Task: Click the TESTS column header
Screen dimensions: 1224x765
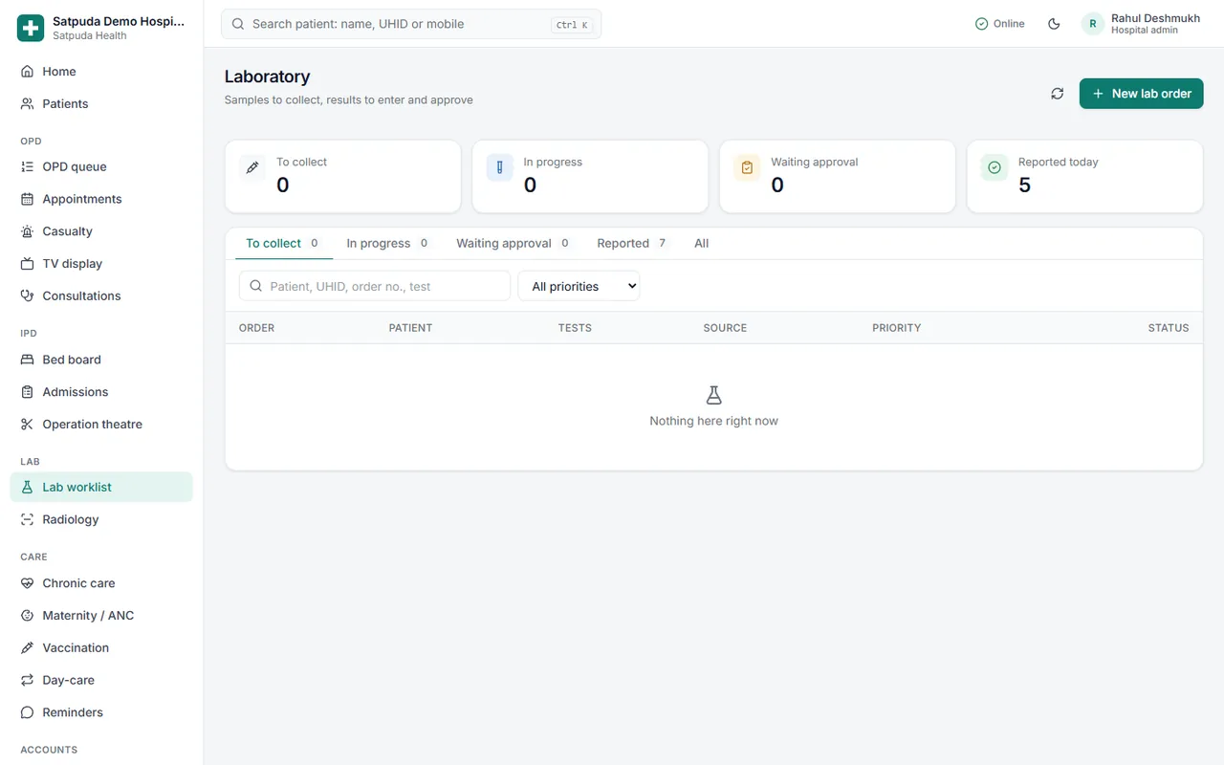Action: coord(575,328)
